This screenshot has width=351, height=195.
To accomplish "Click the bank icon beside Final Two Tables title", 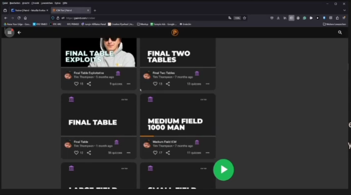I will pos(197,74).
